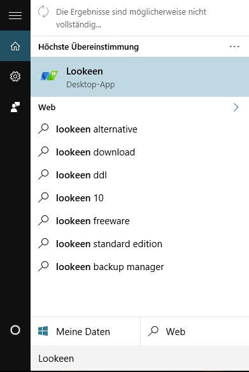
Task: Open the settings gear icon
Action: point(15,76)
